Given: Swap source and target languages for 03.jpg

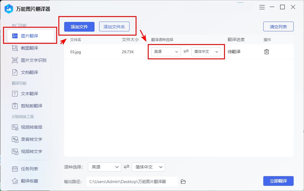Looking at the screenshot, I should tap(186, 52).
